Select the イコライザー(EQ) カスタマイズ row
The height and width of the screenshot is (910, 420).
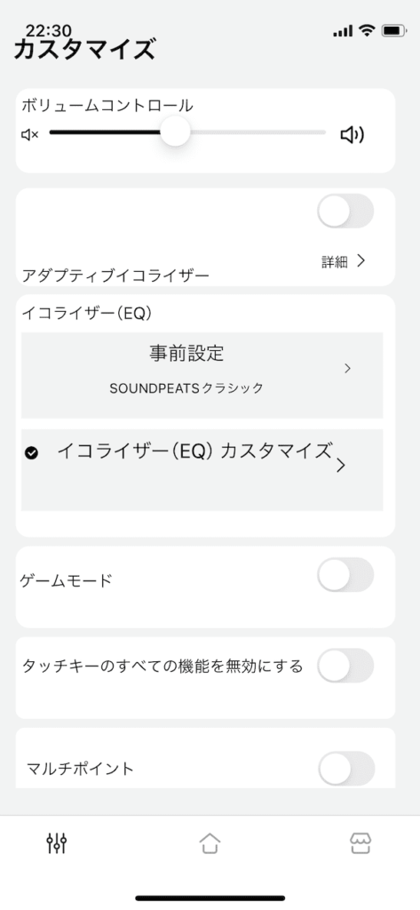coord(202,470)
